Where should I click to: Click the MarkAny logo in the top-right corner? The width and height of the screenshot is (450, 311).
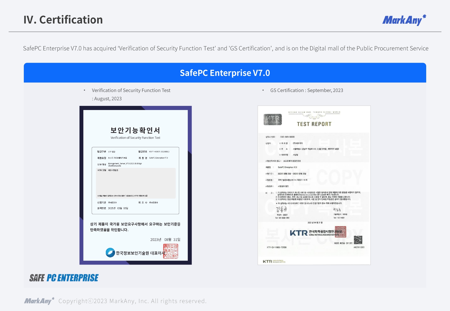[404, 20]
